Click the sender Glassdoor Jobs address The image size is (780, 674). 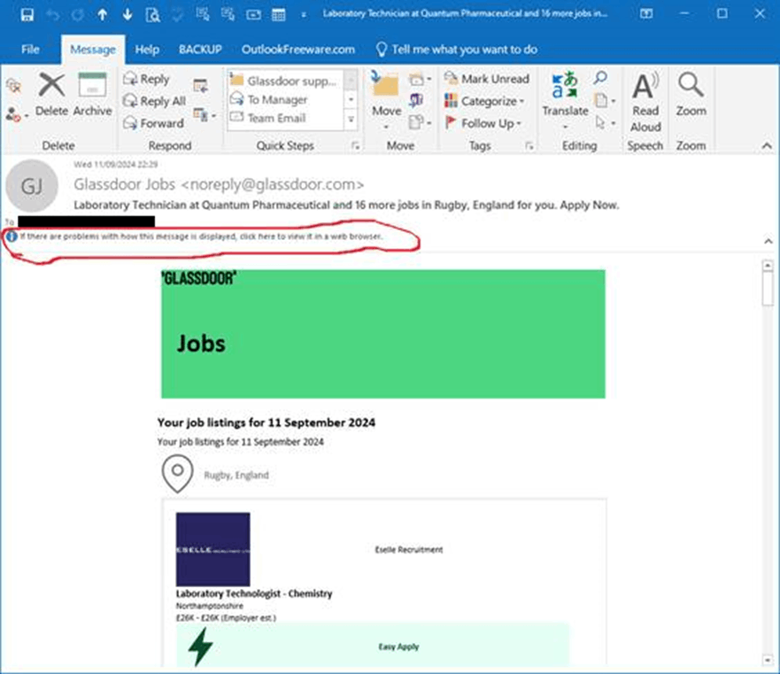(x=219, y=185)
